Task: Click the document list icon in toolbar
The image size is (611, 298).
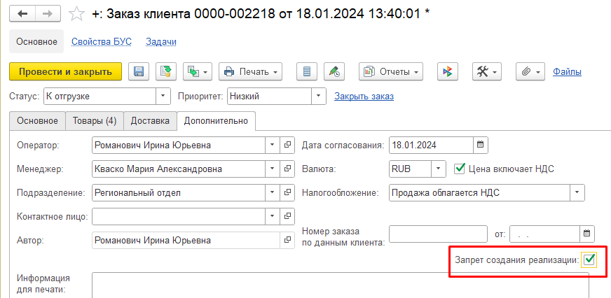Action: coord(305,71)
